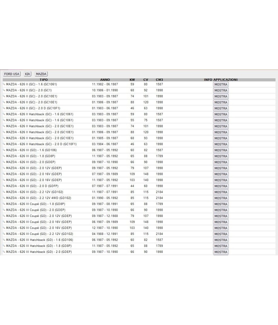Image resolution: width=278 pixels, height=325 pixels.
Task: Click magnifier icon for 626 III (GD) 2.0 16V 109 kW
Action: click(4, 174)
